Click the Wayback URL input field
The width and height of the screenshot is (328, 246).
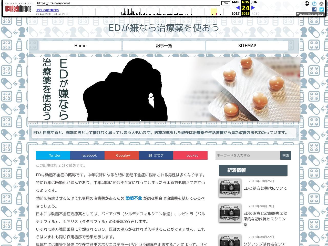(128, 3)
